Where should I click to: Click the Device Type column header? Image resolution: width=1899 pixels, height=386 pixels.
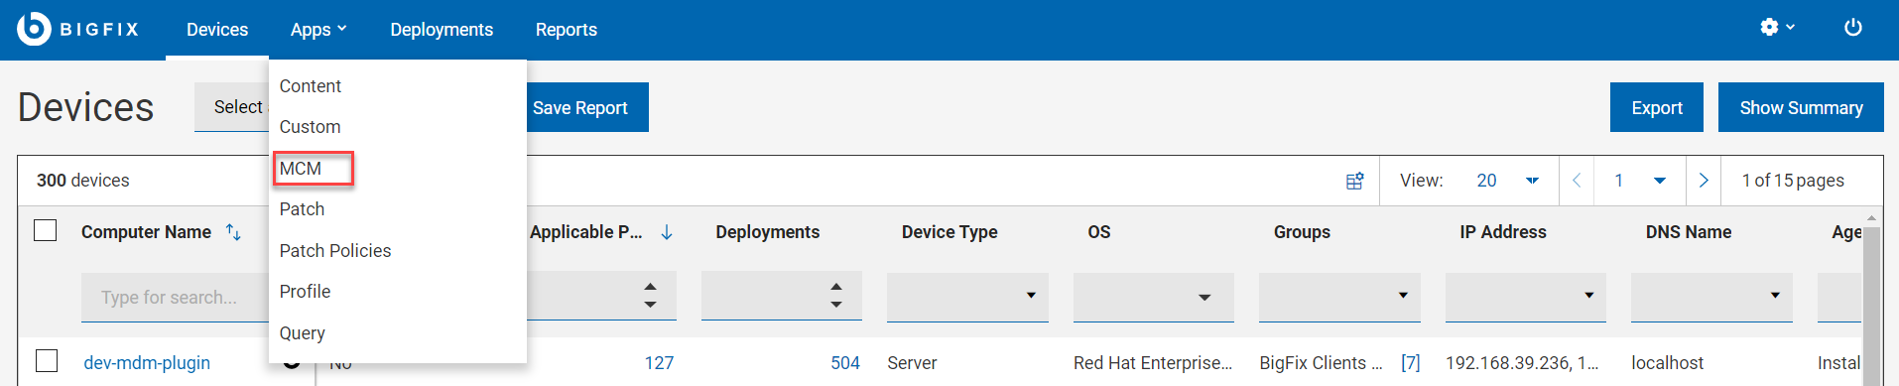(x=949, y=232)
